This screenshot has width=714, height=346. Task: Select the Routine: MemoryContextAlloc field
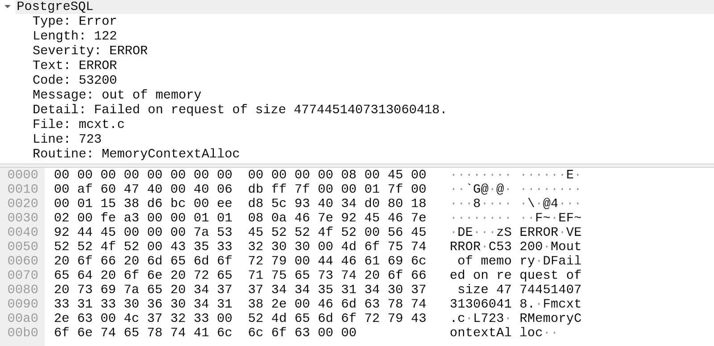[x=136, y=153]
